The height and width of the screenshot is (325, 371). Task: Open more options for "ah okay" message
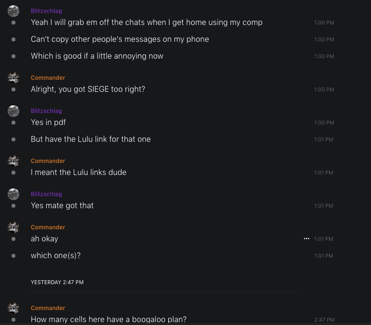(x=307, y=239)
